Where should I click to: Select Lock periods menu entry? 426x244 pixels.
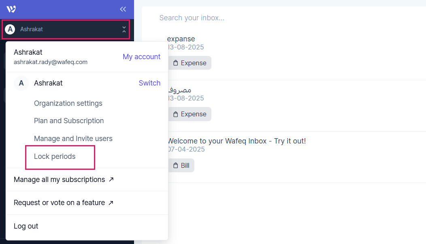[55, 156]
